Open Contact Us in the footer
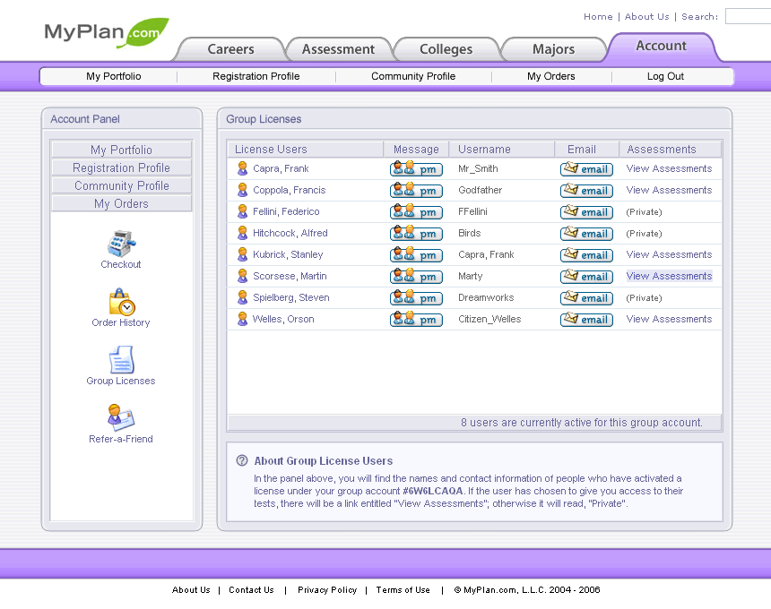The height and width of the screenshot is (609, 771). [251, 590]
